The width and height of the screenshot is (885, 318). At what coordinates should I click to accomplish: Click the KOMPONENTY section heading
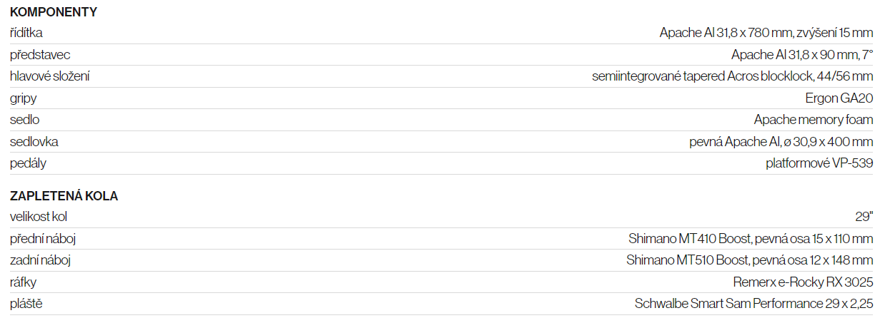point(54,12)
